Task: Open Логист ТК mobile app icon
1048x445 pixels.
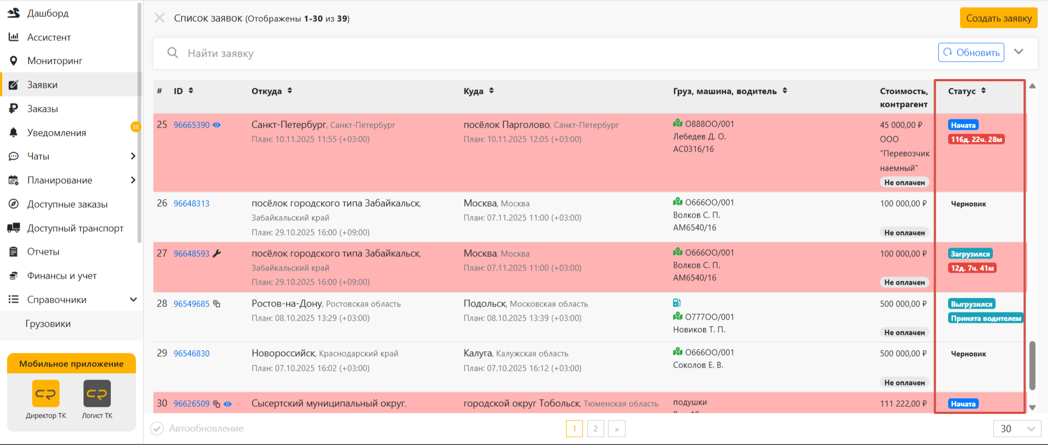Action: [97, 394]
